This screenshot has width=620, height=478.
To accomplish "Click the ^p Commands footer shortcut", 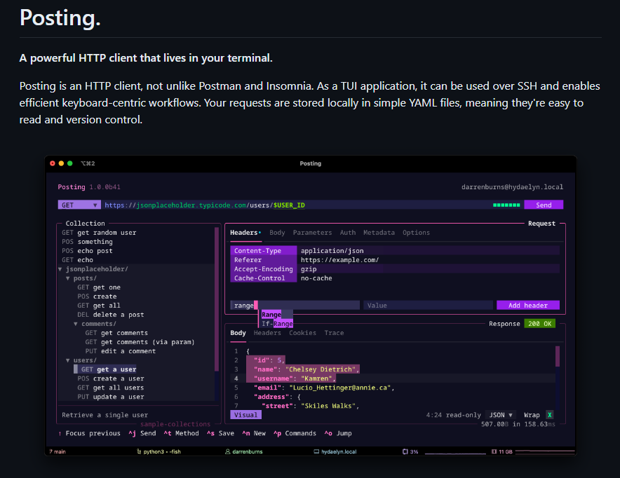I will pos(295,433).
